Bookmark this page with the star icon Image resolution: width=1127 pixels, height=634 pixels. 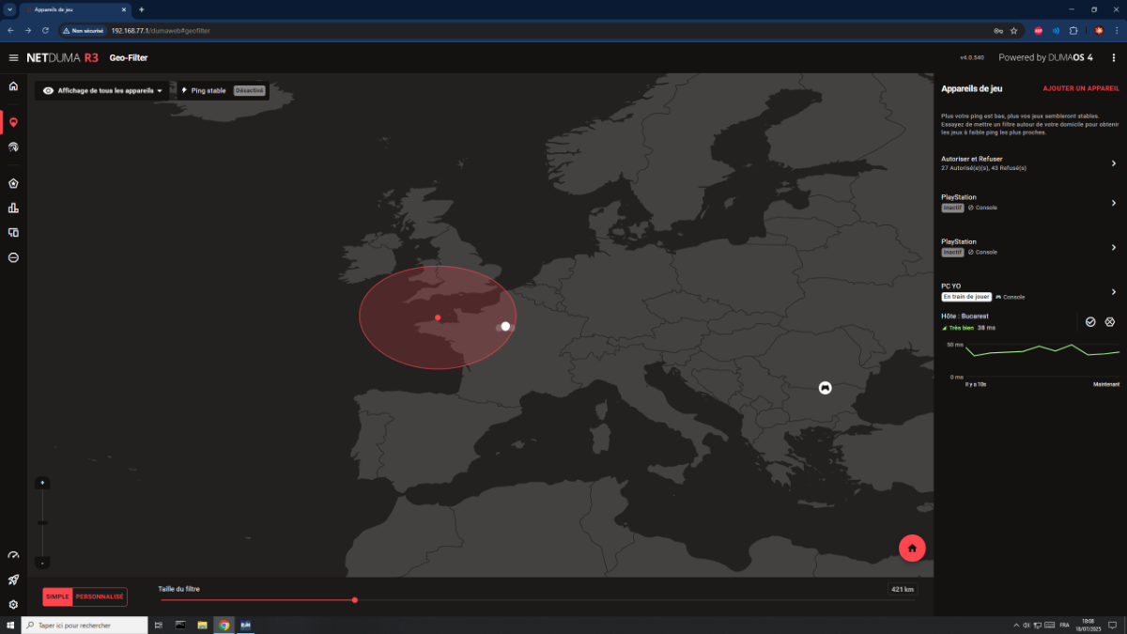coord(1013,30)
